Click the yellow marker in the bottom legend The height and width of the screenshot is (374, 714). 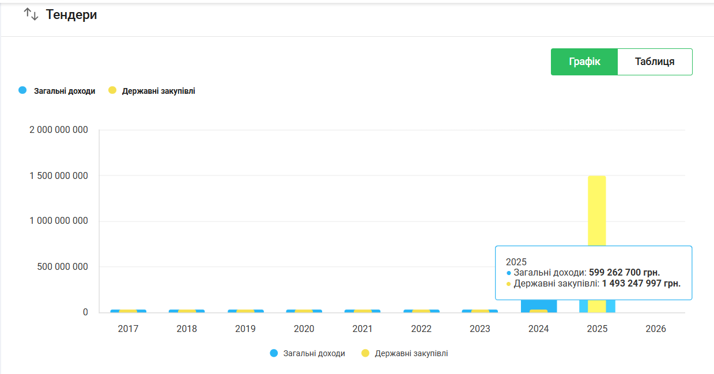(365, 353)
